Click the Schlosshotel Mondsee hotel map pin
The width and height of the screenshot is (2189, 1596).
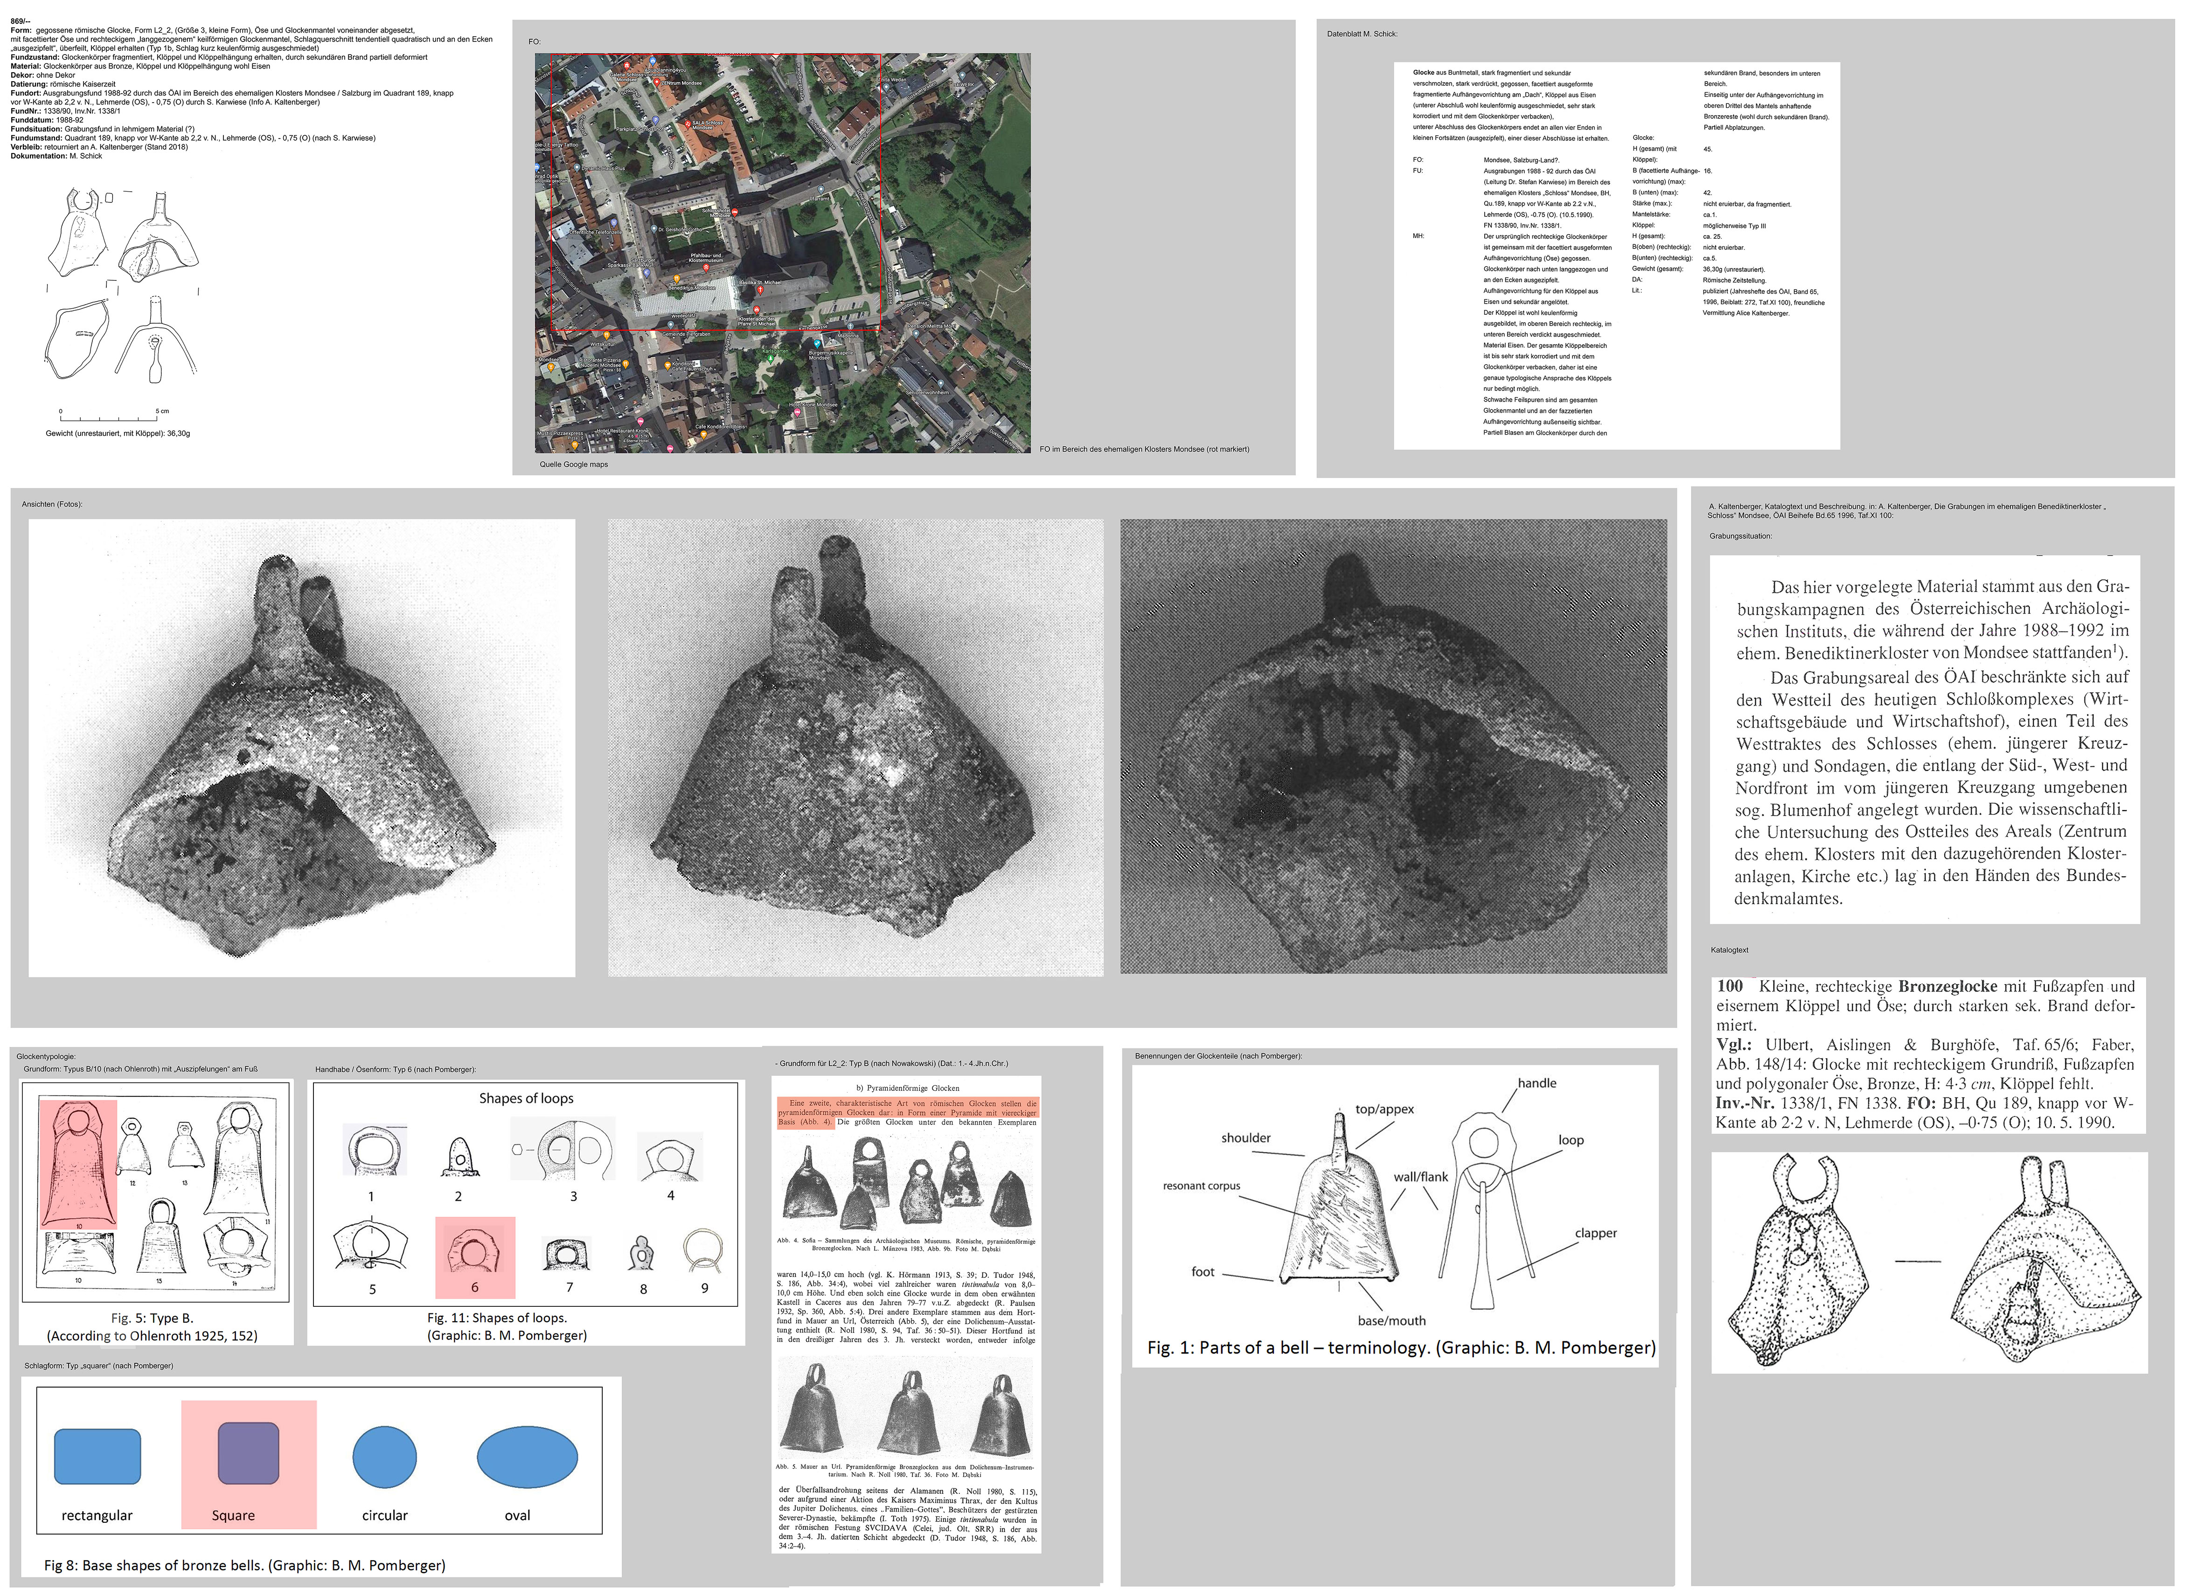coord(735,213)
